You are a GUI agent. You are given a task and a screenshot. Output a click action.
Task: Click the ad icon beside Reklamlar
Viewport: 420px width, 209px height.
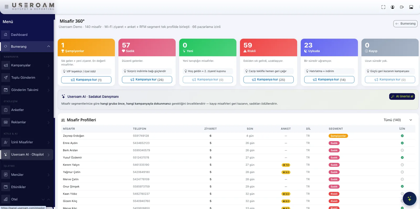[6, 122]
